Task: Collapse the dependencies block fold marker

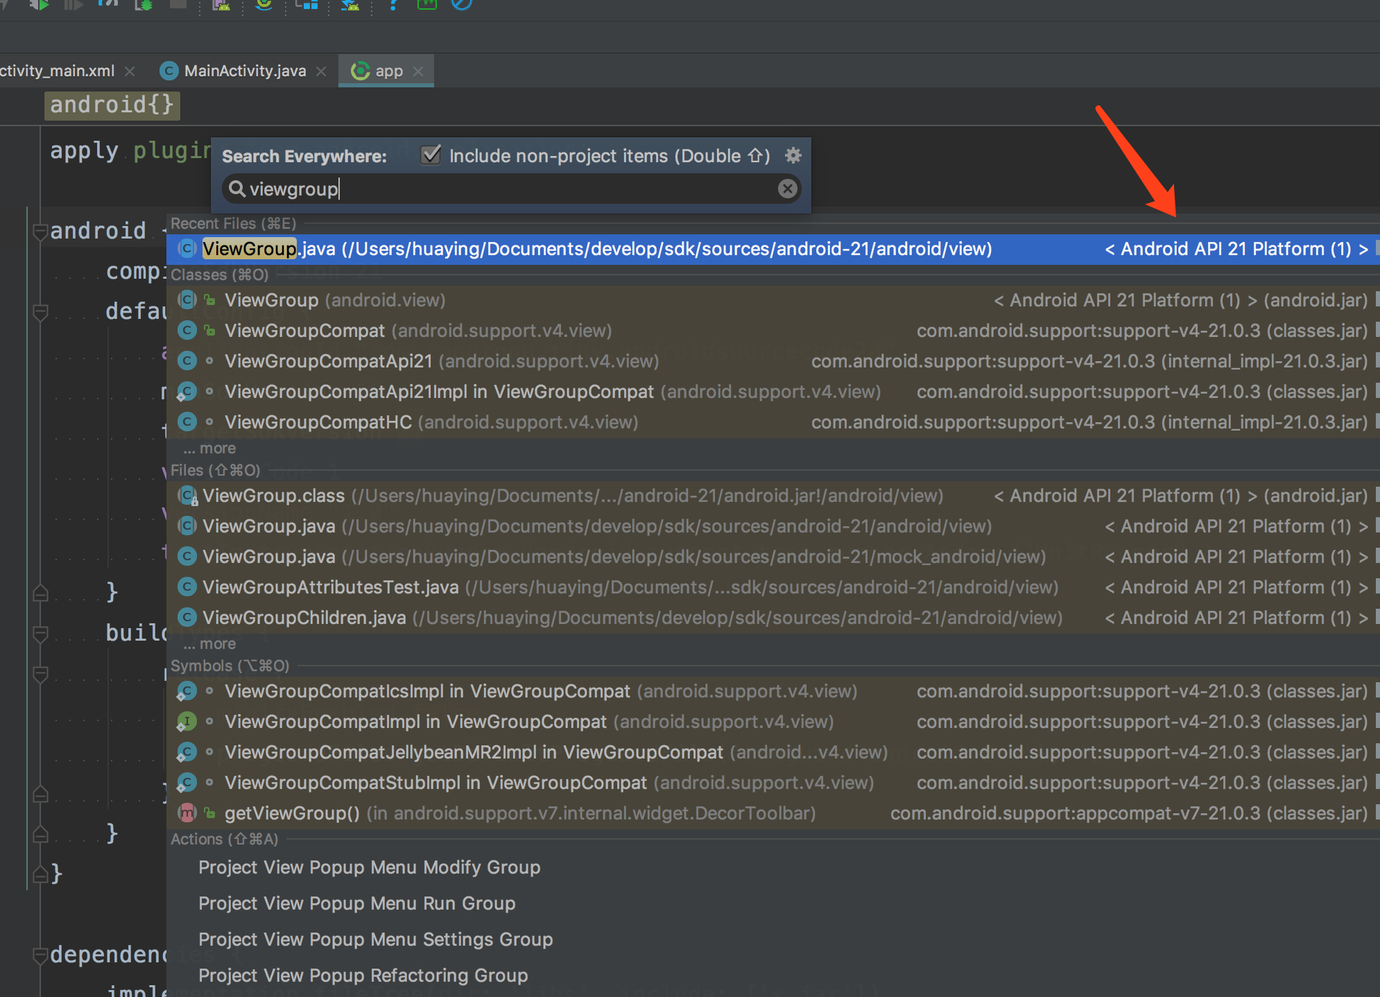Action: pyautogui.click(x=40, y=955)
